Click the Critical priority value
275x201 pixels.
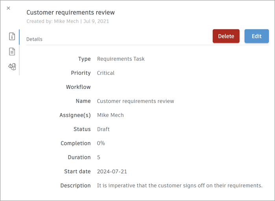click(106, 73)
